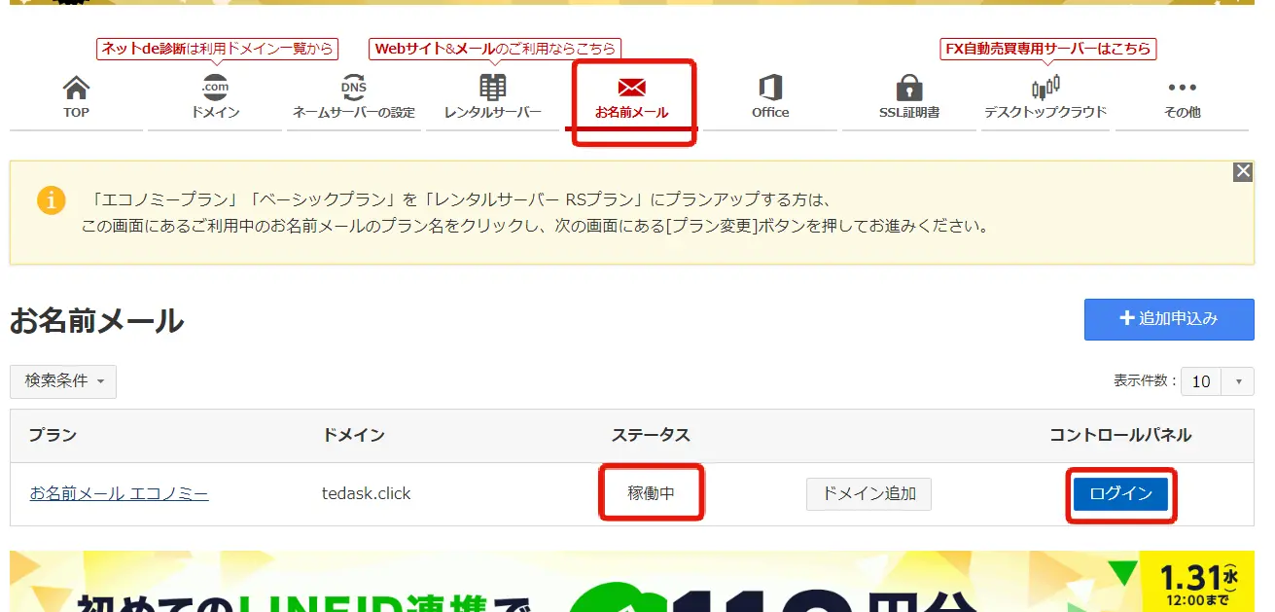The height and width of the screenshot is (612, 1275).
Task: Open the .com domain icon
Action: click(x=215, y=89)
